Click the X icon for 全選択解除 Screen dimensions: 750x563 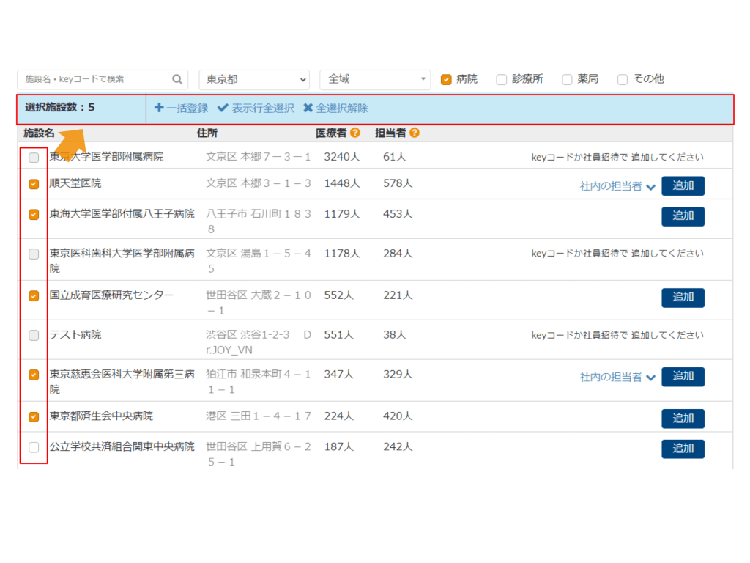pos(308,108)
